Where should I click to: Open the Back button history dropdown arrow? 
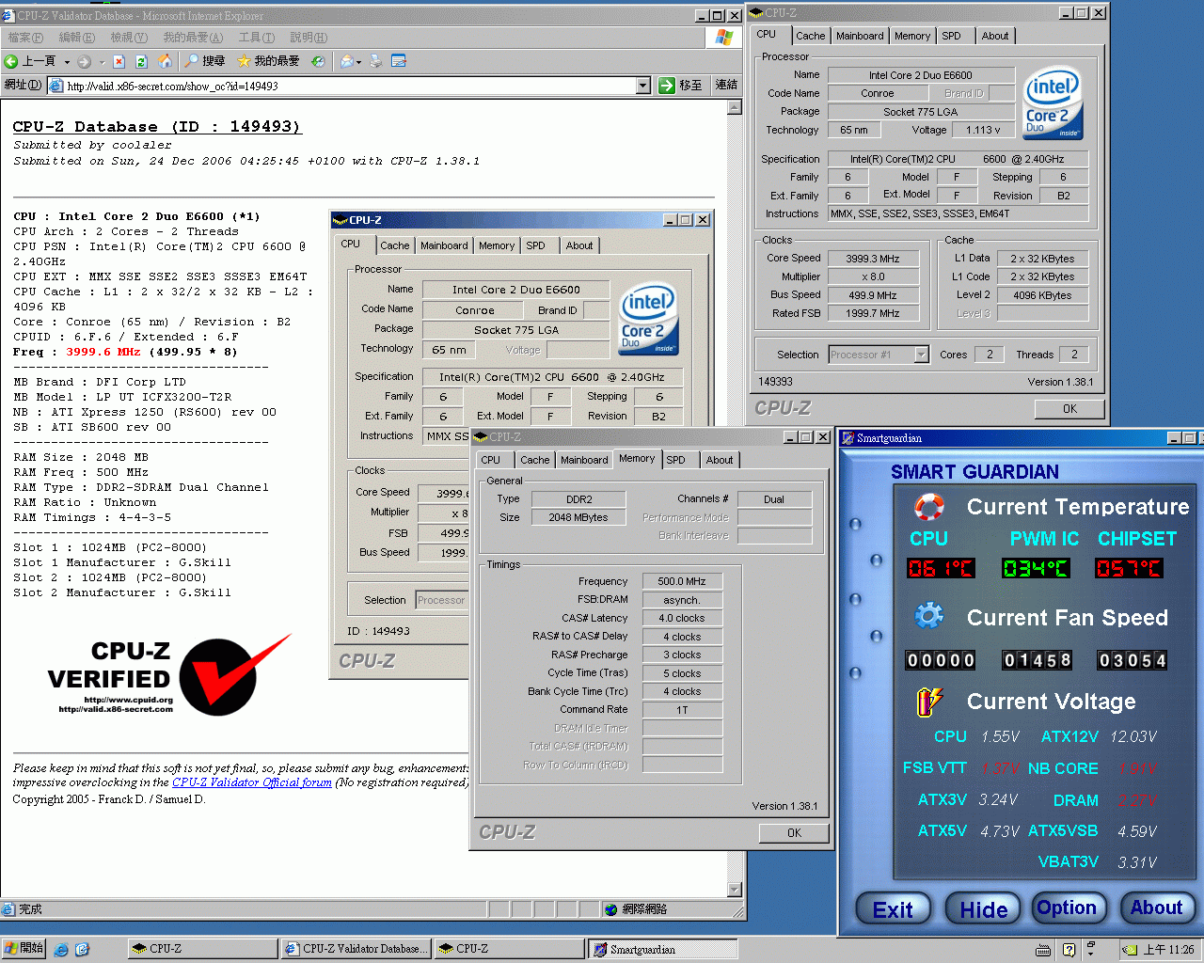click(x=67, y=62)
